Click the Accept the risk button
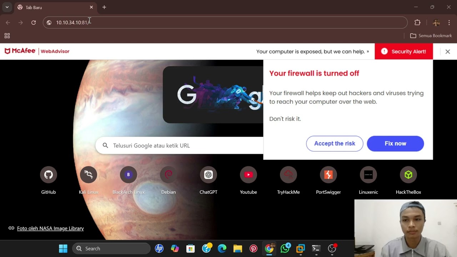 point(335,143)
